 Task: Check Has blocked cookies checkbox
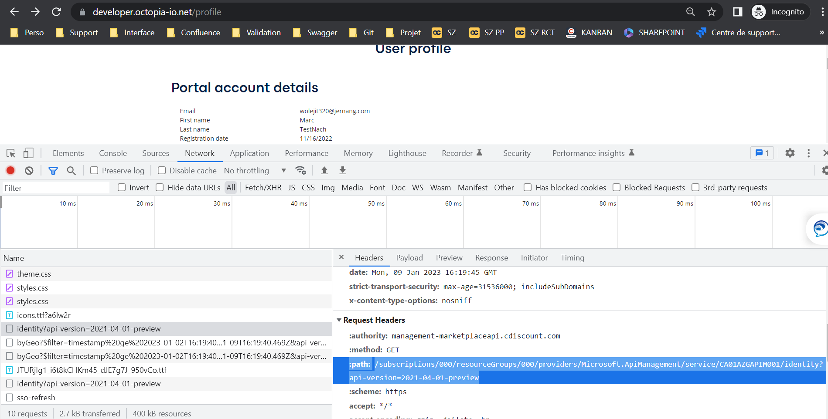point(528,188)
